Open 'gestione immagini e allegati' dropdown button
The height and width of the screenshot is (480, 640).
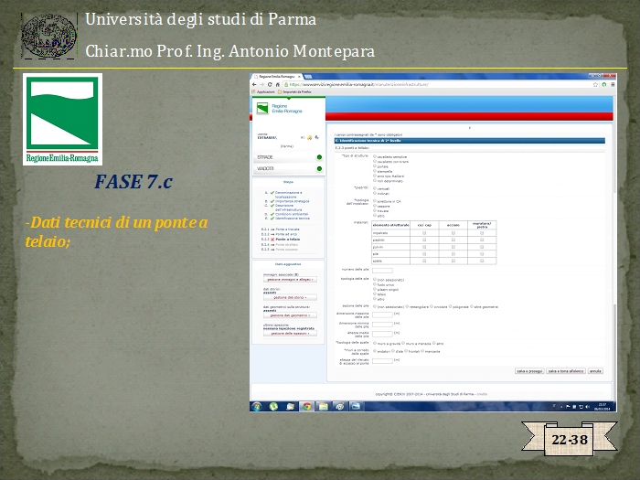click(288, 279)
